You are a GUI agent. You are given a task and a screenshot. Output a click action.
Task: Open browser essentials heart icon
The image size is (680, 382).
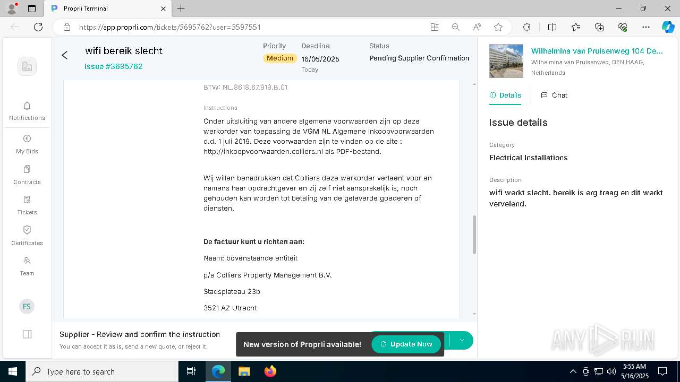[623, 27]
